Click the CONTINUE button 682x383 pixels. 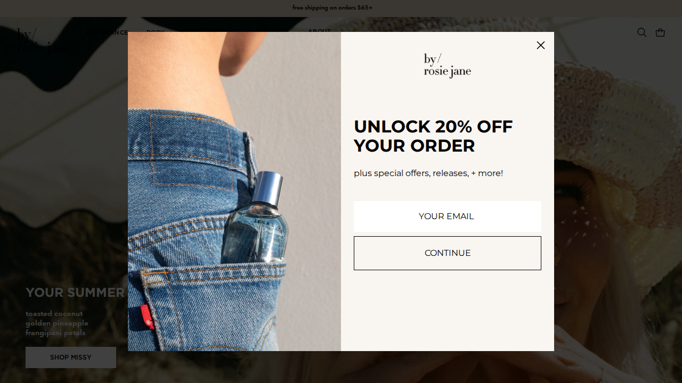[448, 253]
